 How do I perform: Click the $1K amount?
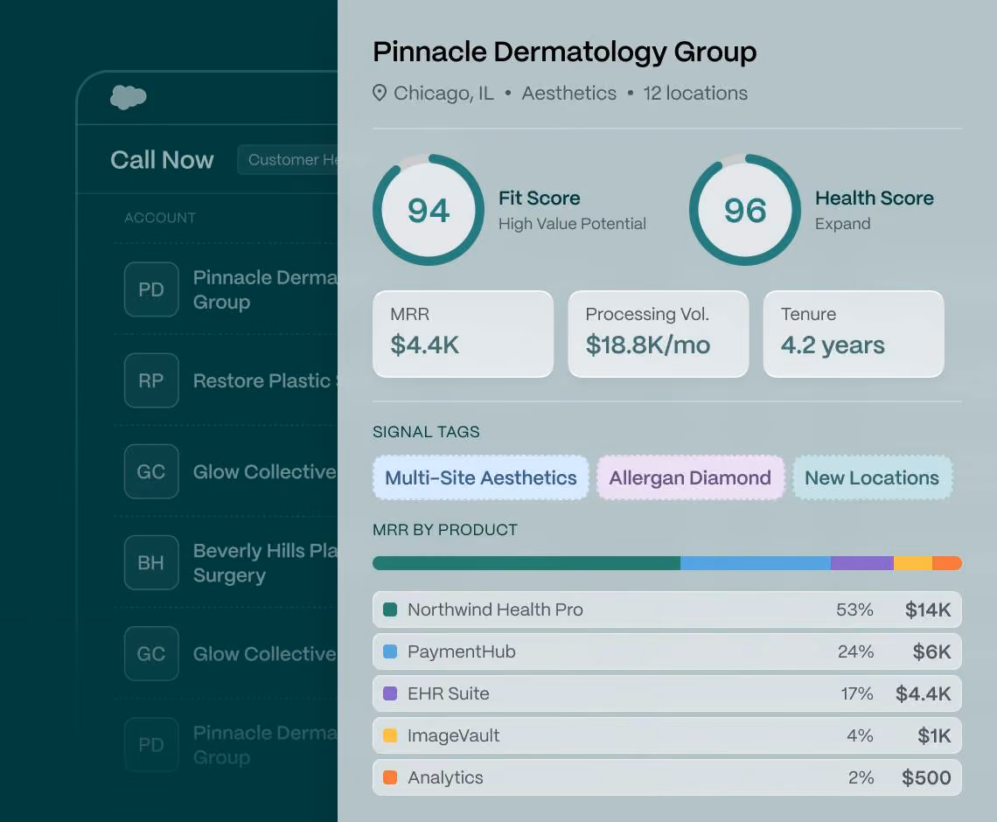[934, 735]
